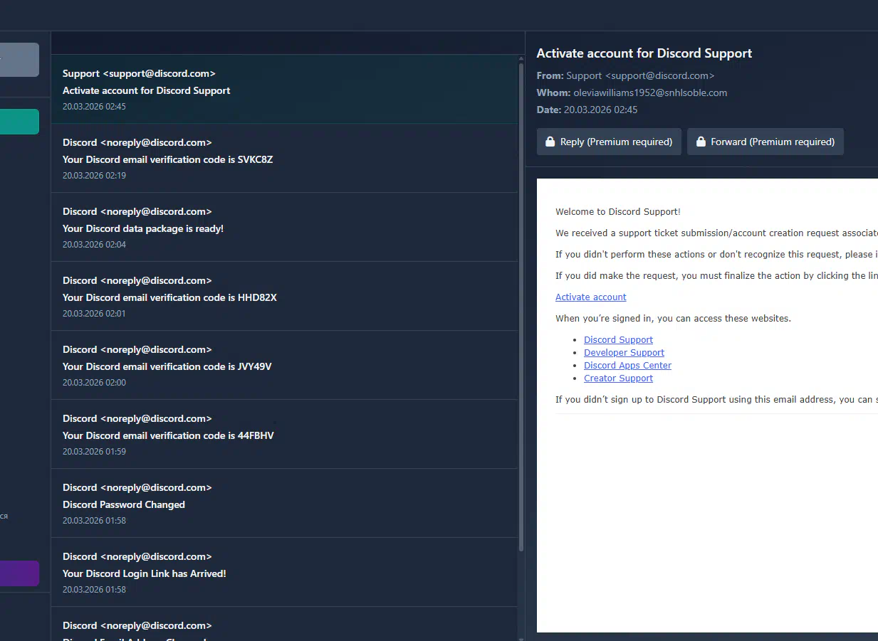Open the Discord Support link in the email
The image size is (878, 641).
pos(618,340)
